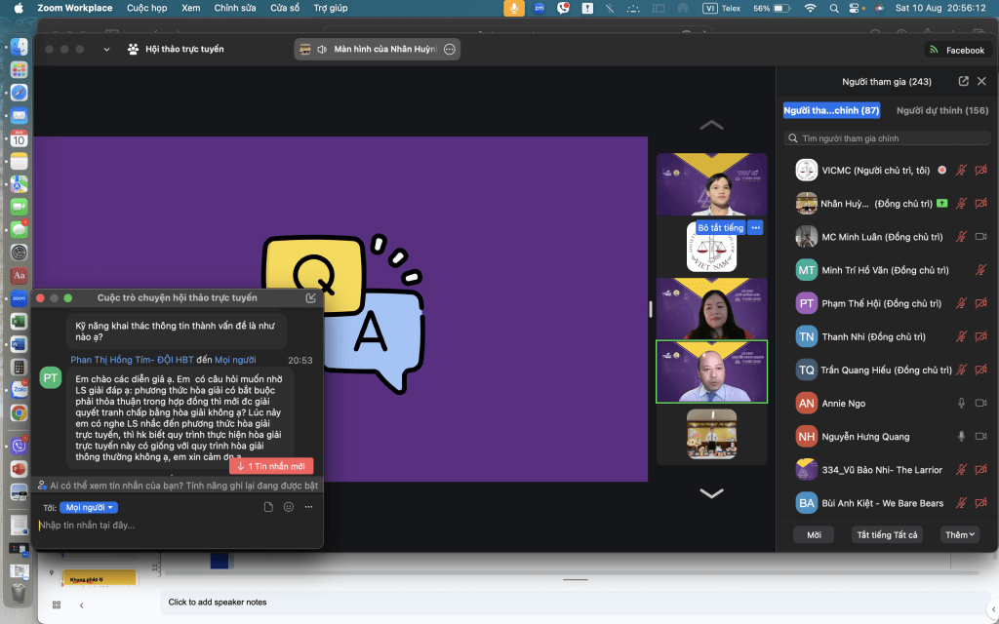Image resolution: width=999 pixels, height=624 pixels.
Task: Open more chat options ellipsis
Action: pos(308,507)
